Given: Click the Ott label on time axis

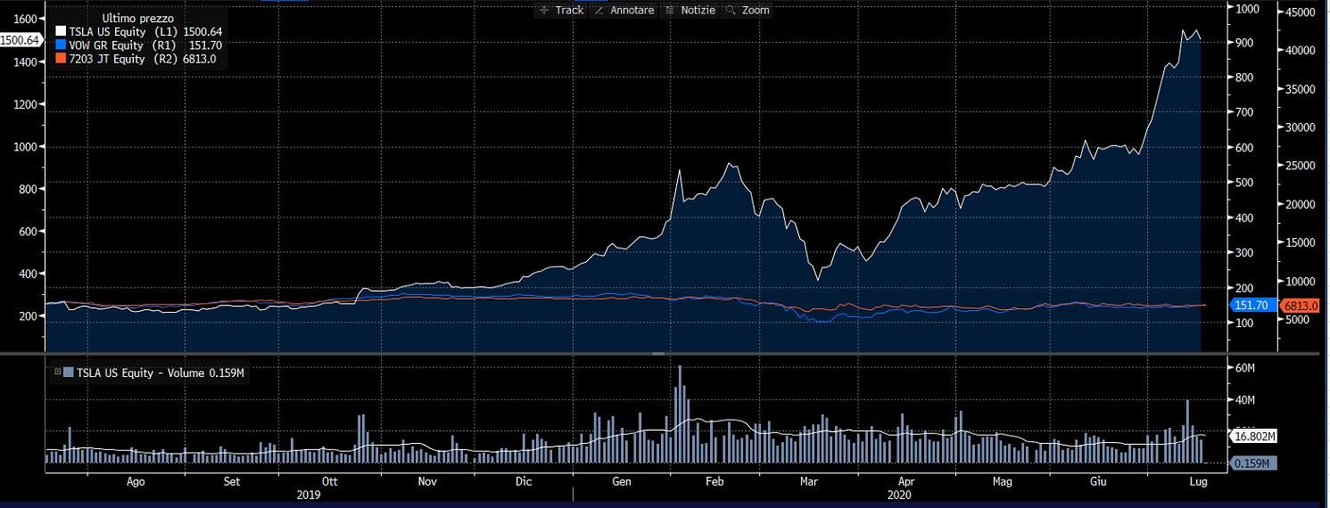Looking at the screenshot, I should (330, 481).
